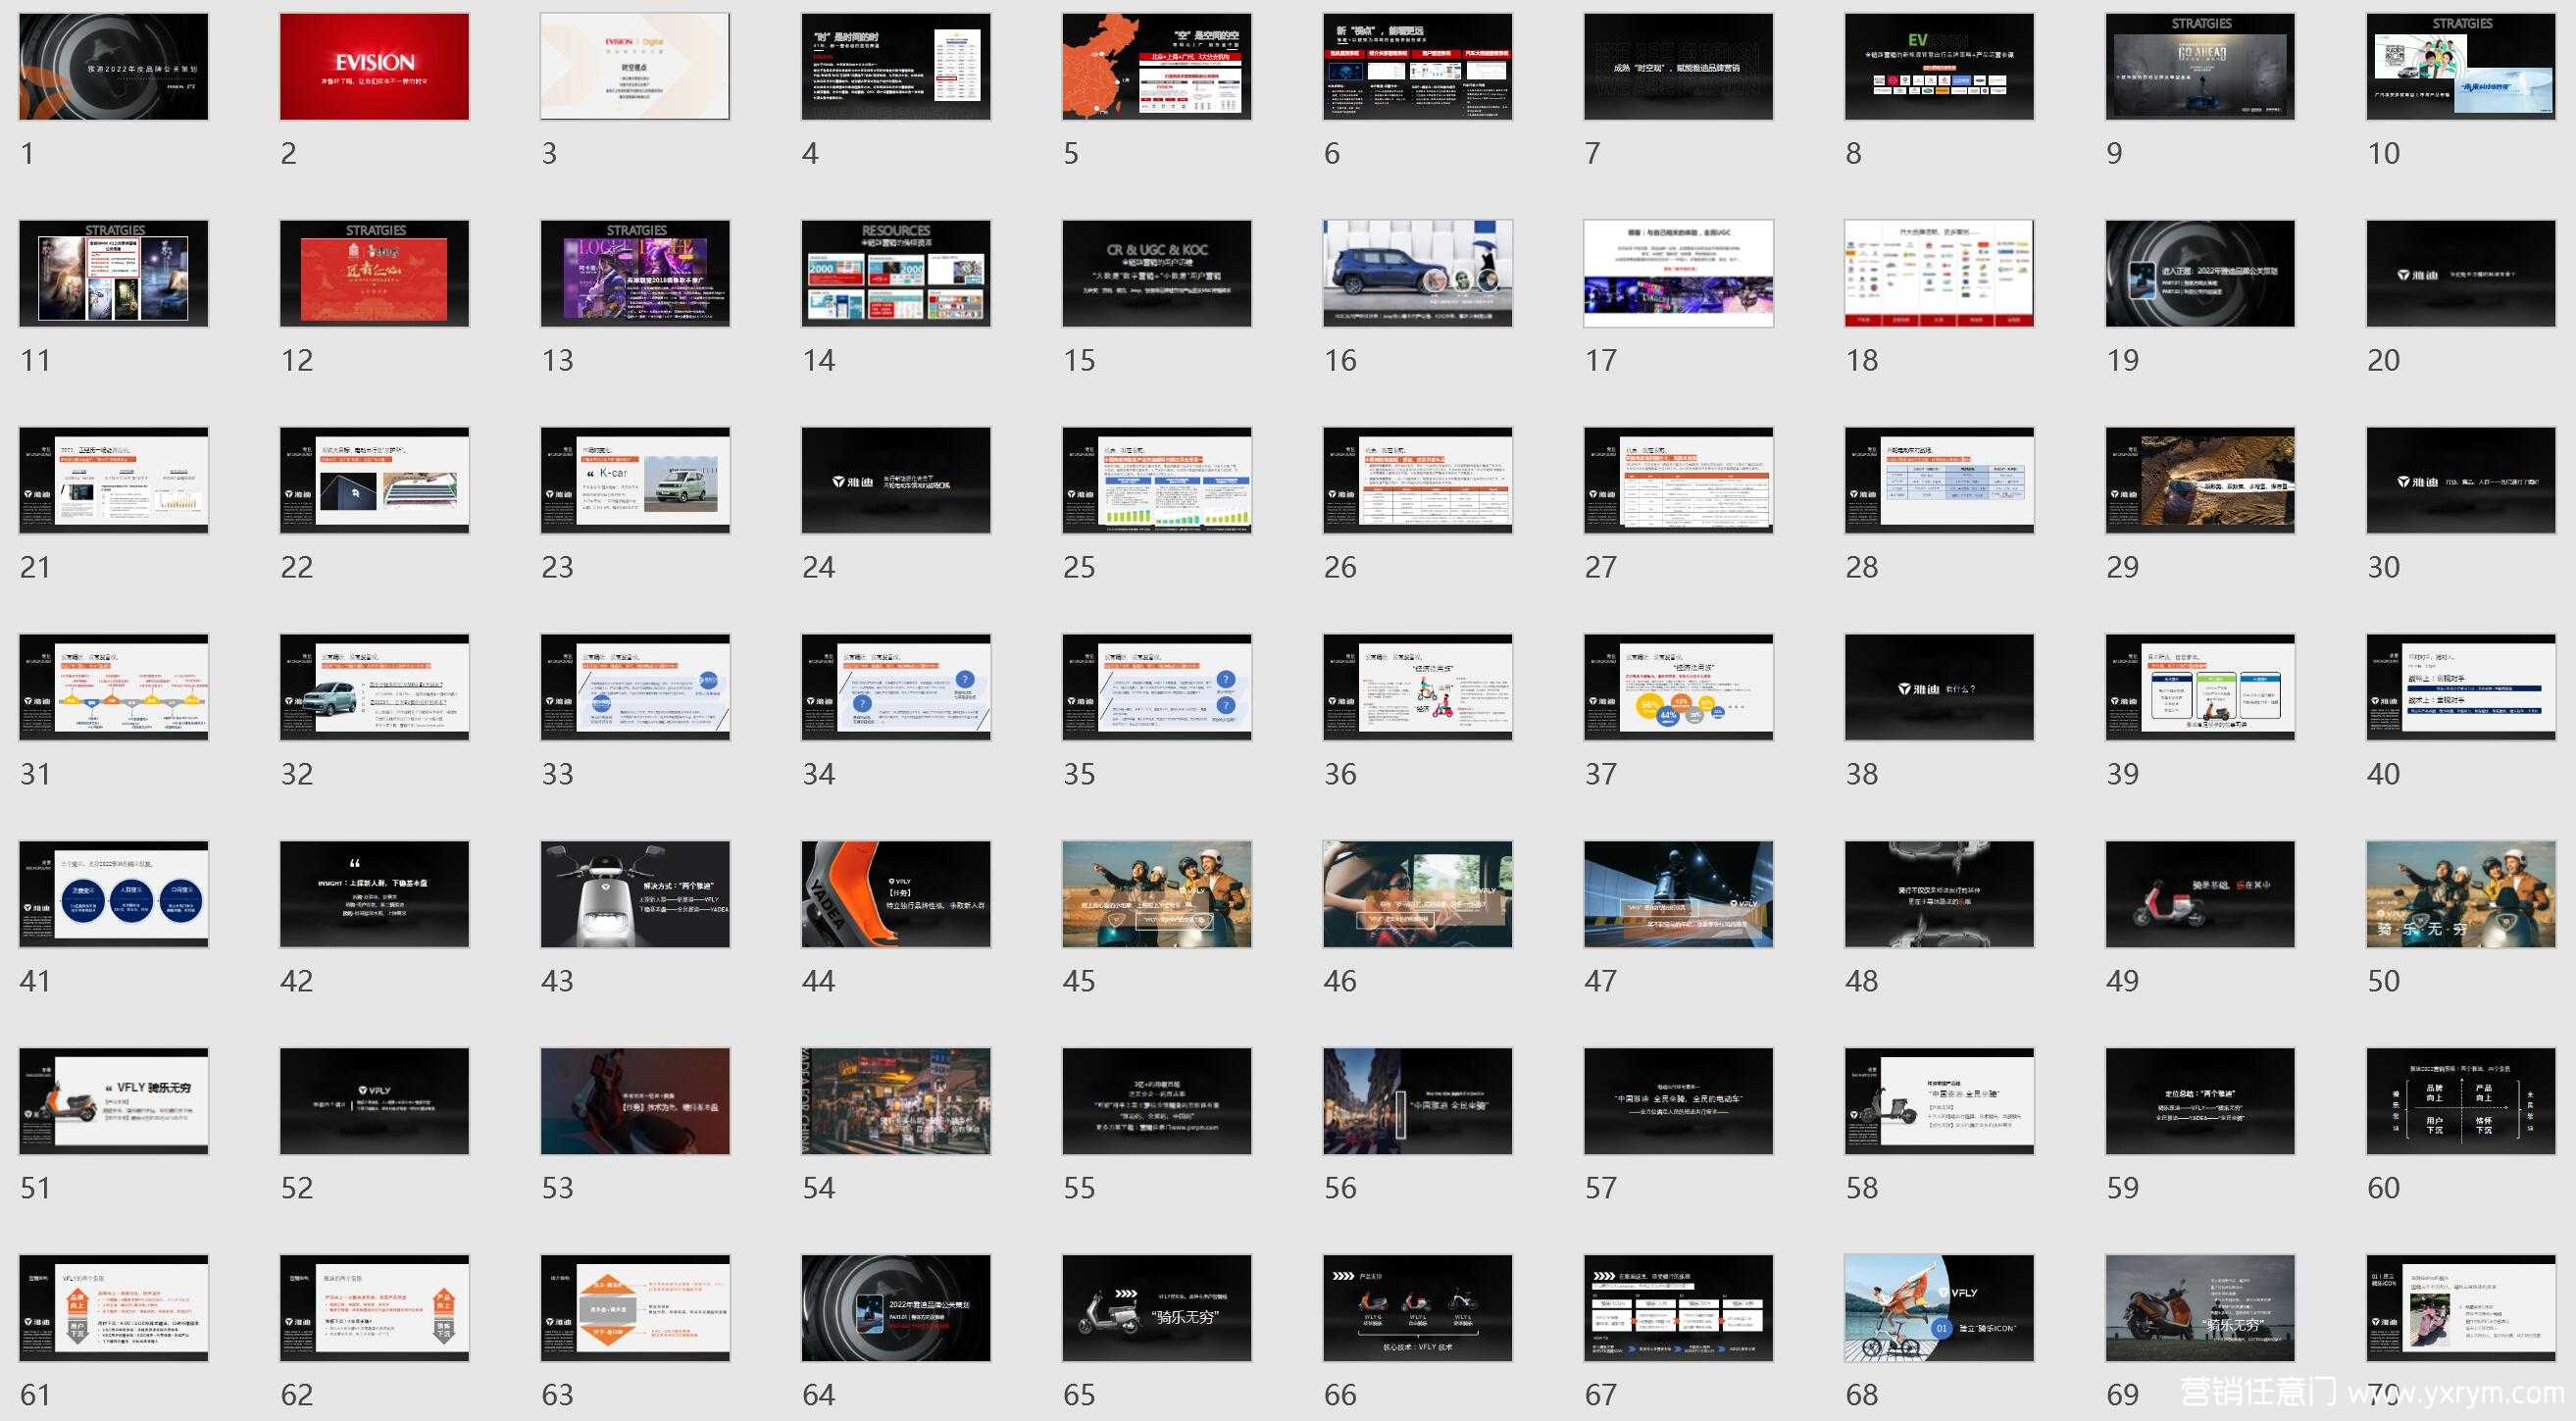Choose slide 6 thumbnail
The height and width of the screenshot is (1421, 2576).
pyautogui.click(x=1418, y=67)
